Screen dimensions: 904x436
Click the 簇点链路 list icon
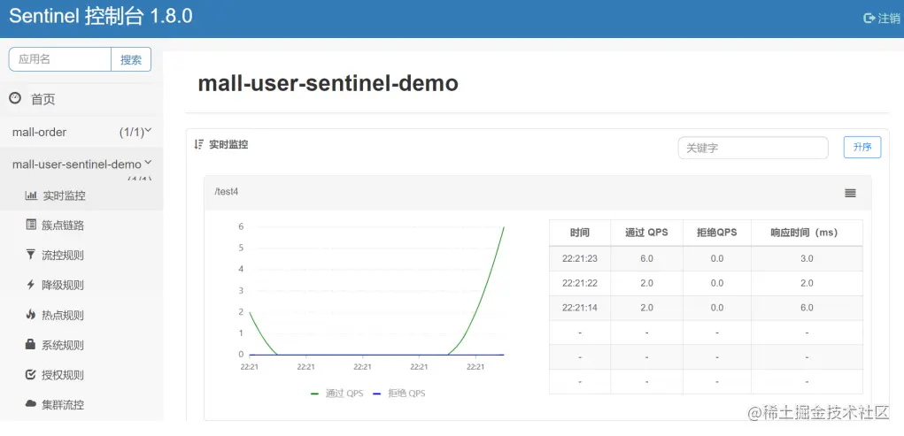coord(31,225)
